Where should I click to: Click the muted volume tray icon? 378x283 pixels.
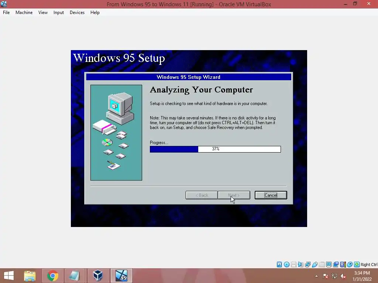343,276
